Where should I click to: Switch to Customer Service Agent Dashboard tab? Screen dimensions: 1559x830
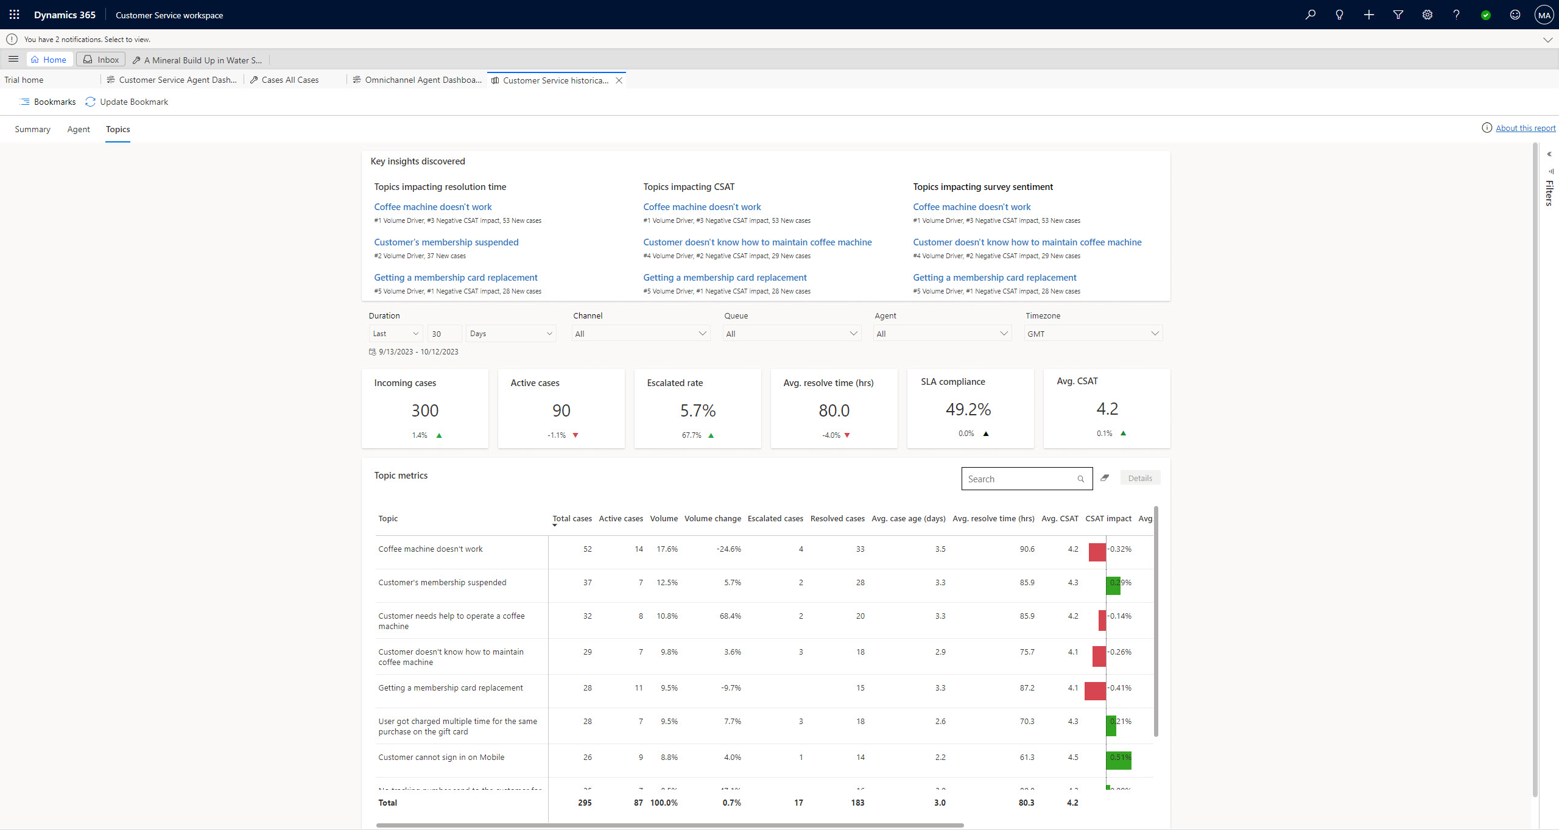click(172, 80)
